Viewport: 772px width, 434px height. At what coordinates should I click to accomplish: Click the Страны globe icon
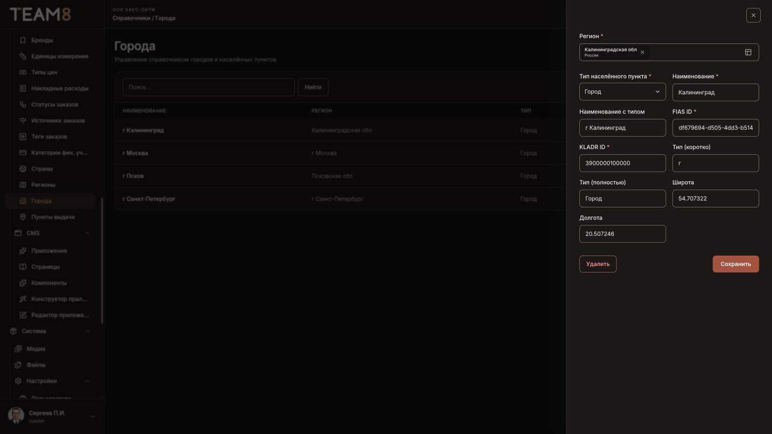(23, 169)
